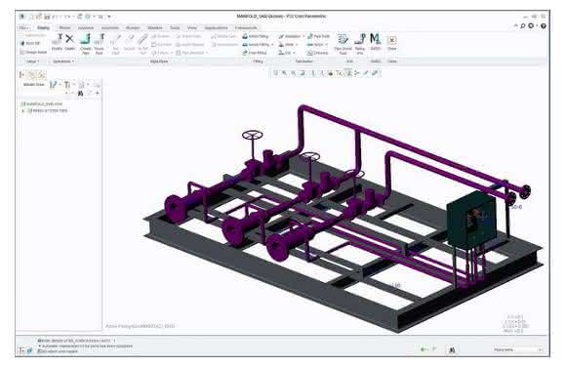This screenshot has width=566, height=367.
Task: Click the Set Start routing icon
Action: tap(115, 44)
